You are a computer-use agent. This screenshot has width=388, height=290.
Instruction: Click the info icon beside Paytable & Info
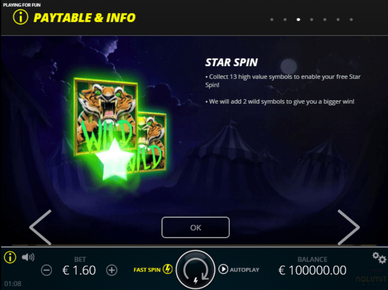coord(20,17)
